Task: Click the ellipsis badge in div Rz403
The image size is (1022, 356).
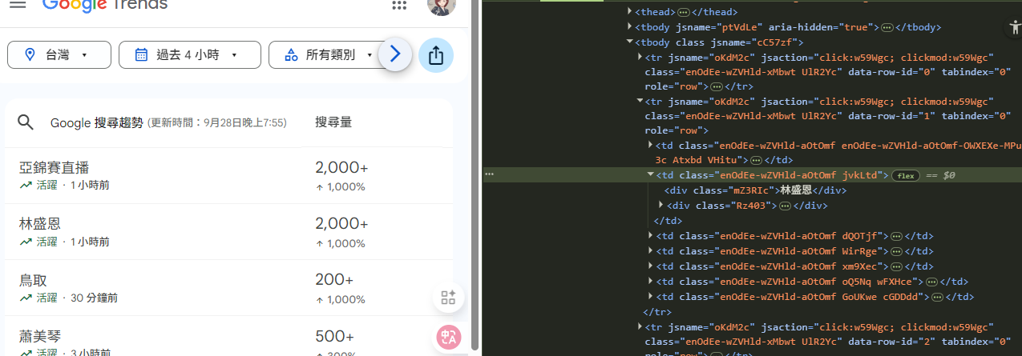Action: [x=785, y=206]
